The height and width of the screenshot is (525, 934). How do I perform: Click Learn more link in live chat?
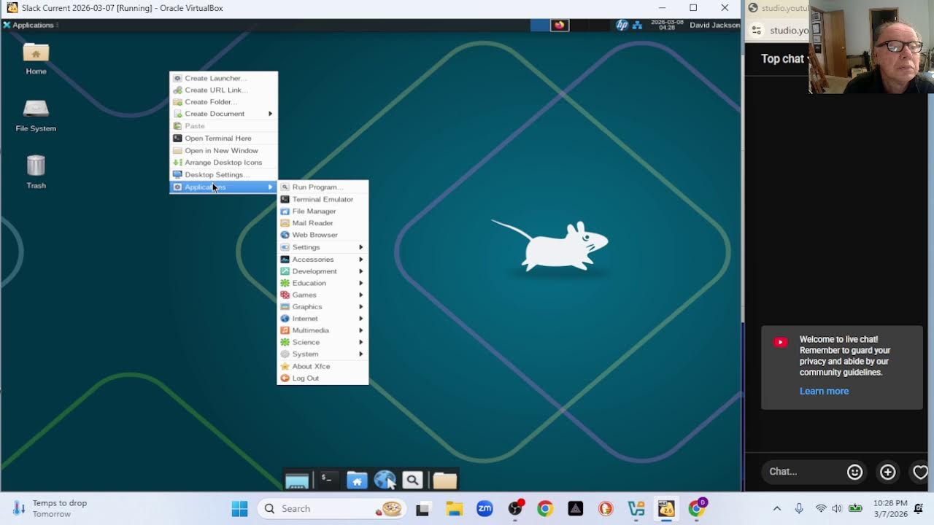point(824,391)
